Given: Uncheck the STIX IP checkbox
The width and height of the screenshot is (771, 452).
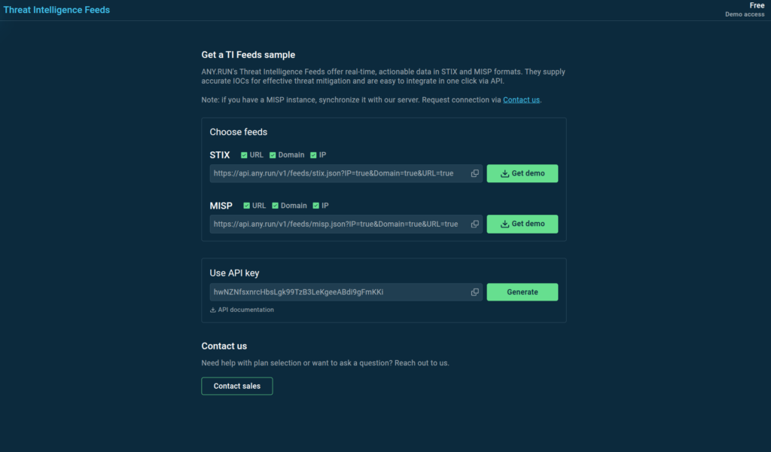Looking at the screenshot, I should pyautogui.click(x=313, y=155).
